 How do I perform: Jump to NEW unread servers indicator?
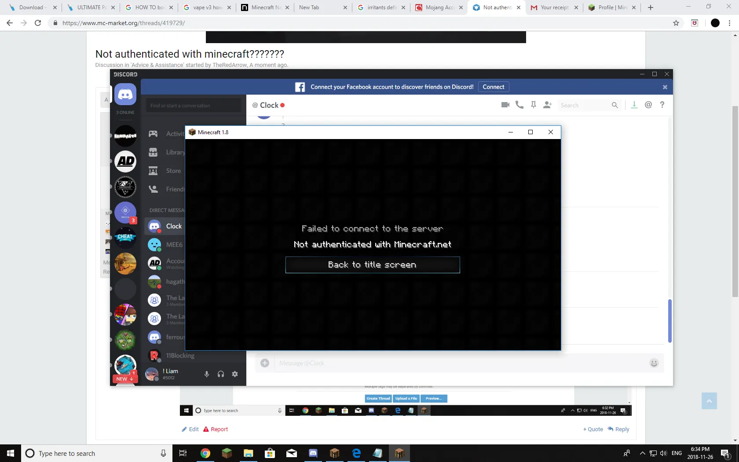pyautogui.click(x=125, y=379)
